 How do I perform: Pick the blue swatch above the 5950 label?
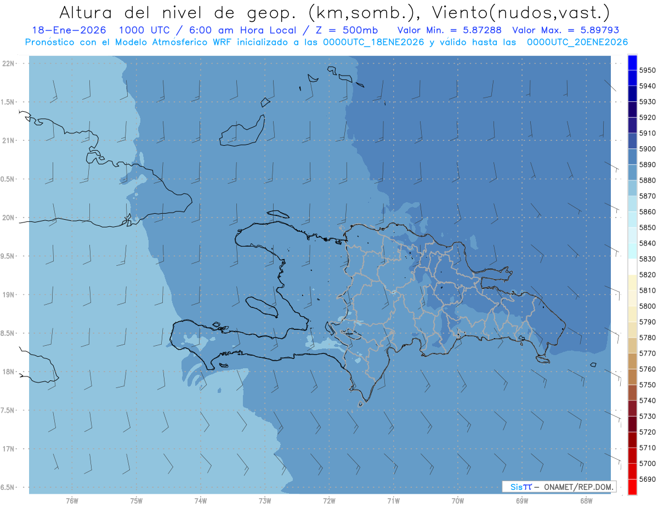pos(632,62)
